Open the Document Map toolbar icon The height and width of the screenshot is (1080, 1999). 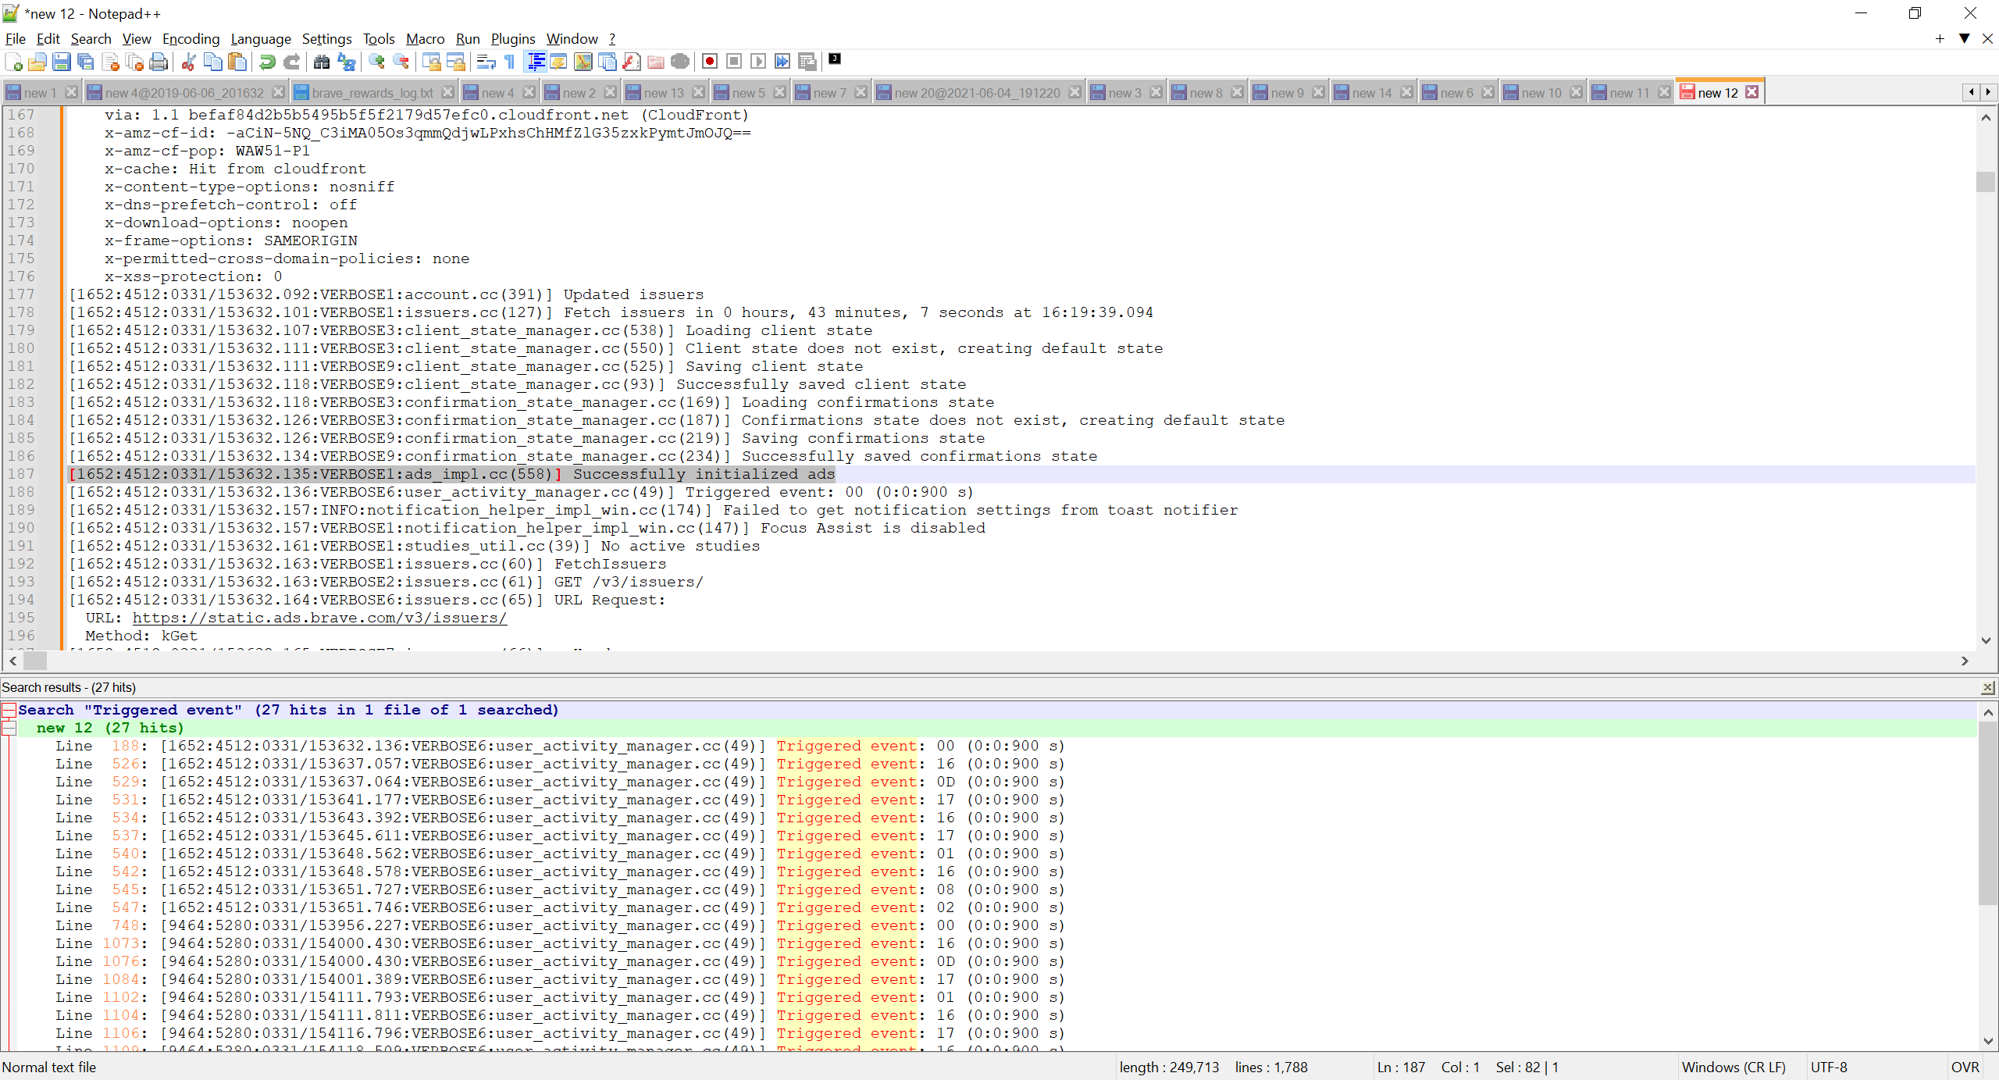[x=583, y=62]
